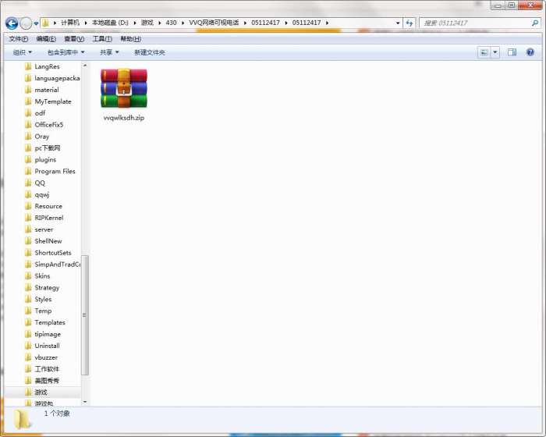Open the 查看(V) menu
The width and height of the screenshot is (546, 437).
click(x=74, y=39)
